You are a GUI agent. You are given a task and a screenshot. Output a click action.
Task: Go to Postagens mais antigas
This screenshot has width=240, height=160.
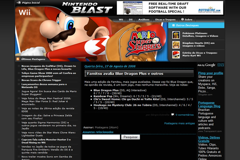tap(179, 123)
